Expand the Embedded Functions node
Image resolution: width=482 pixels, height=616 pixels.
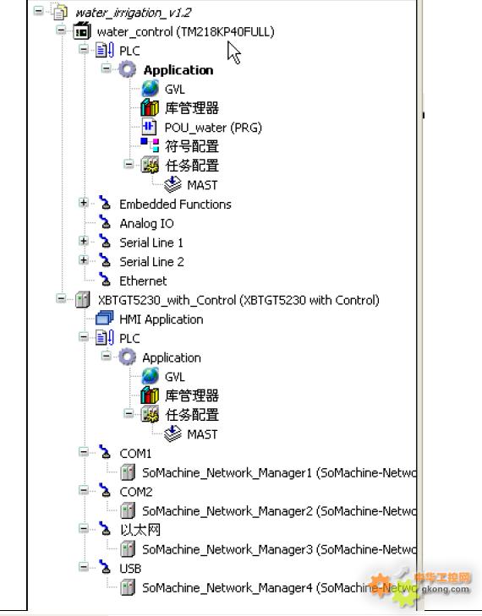(x=84, y=203)
